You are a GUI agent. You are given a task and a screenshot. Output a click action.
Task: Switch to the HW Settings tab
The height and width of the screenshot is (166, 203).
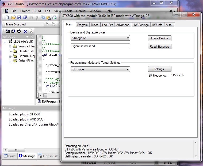[141, 25]
